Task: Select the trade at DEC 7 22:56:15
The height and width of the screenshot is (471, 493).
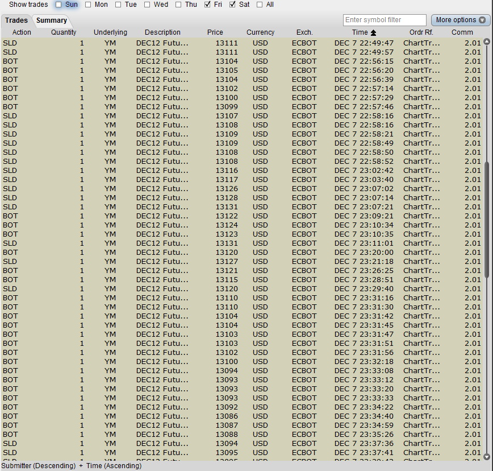Action: (x=242, y=61)
